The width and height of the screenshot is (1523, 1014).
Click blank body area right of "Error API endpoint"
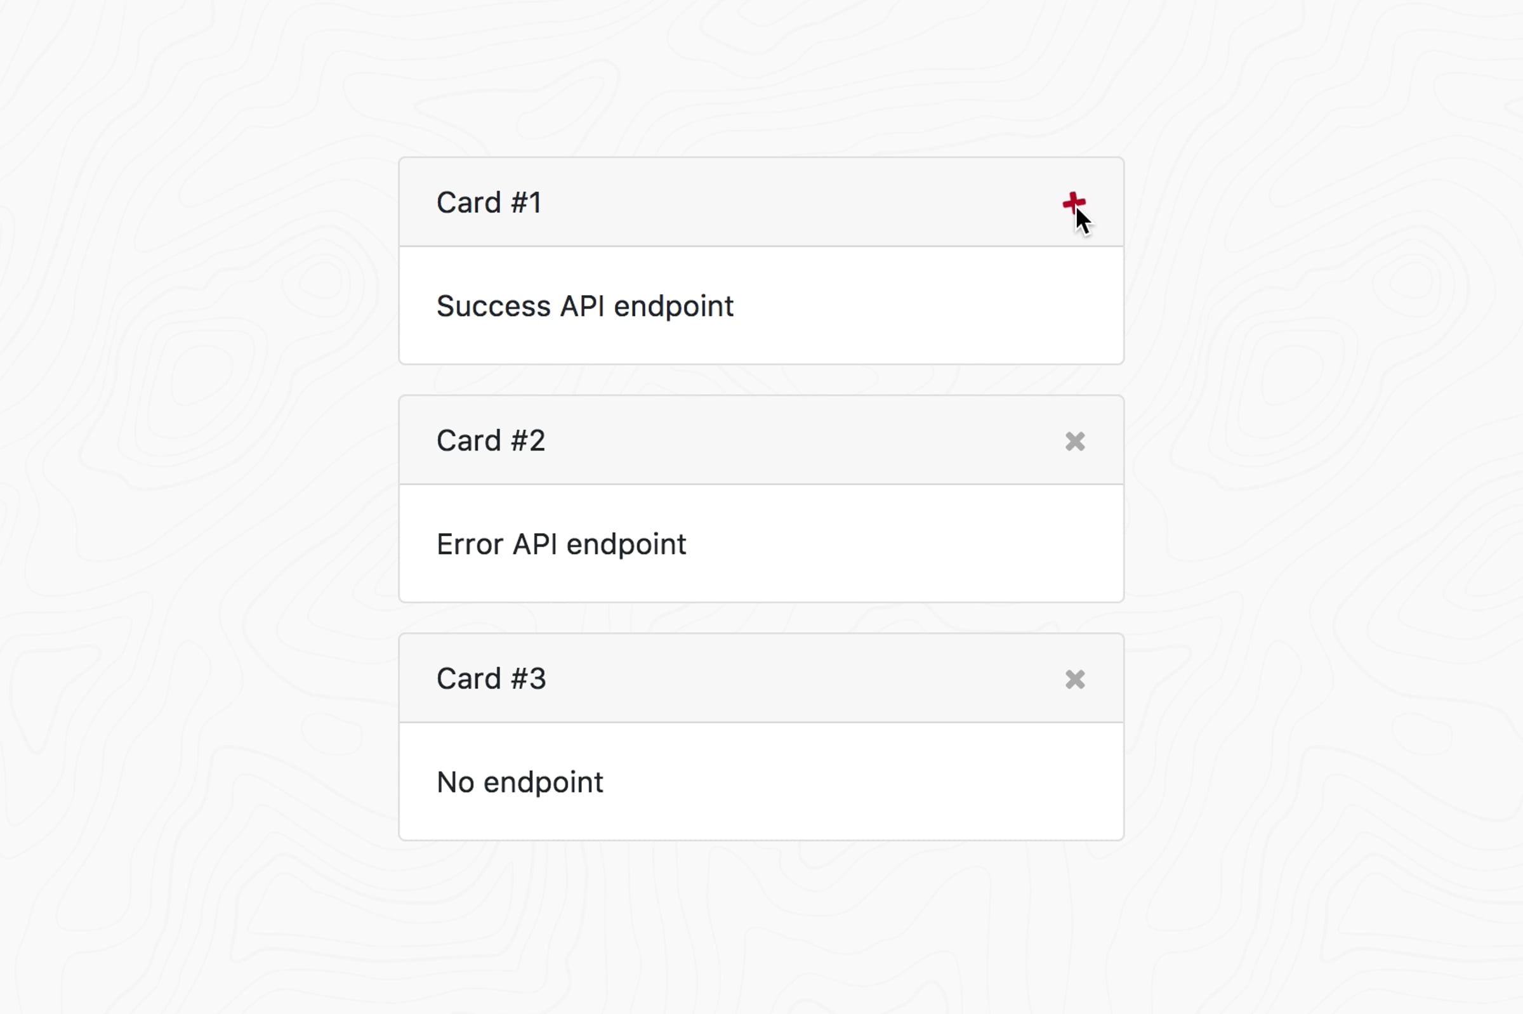coord(906,544)
